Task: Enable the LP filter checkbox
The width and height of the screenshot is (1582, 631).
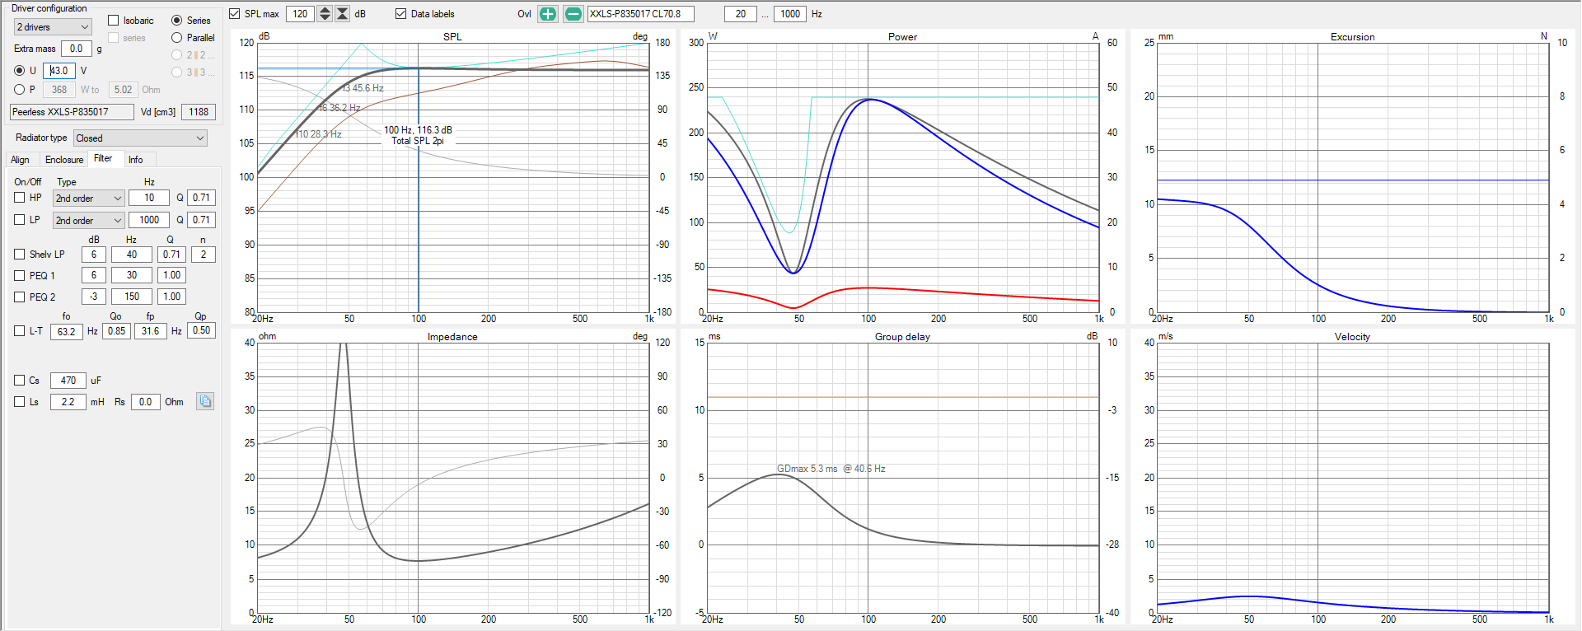Action: 20,220
